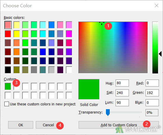163x135 pixels.
Task: Focus the Hue value field
Action: 122,83
